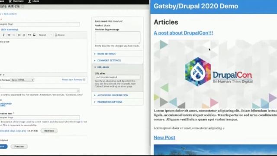Click the Italic formatting icon

coord(3,35)
